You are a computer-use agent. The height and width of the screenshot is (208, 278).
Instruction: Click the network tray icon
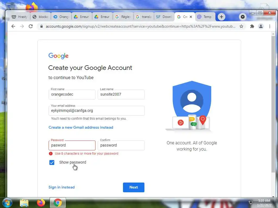[251, 203]
